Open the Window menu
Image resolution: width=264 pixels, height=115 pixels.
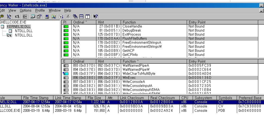tap(55, 10)
